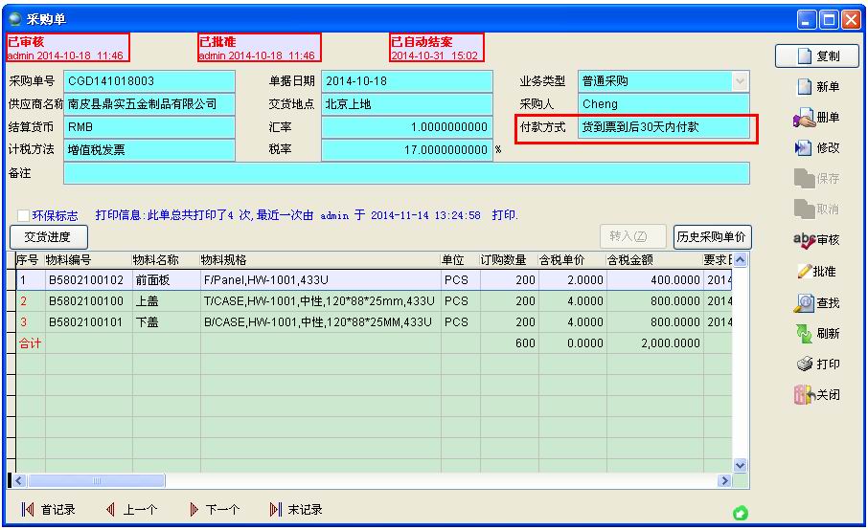Image resolution: width=868 pixels, height=530 pixels.
Task: Print the purchase order with 打印
Action: point(816,364)
